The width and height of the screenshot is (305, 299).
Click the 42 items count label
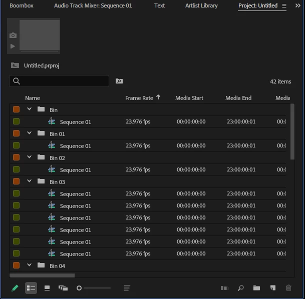pos(280,81)
